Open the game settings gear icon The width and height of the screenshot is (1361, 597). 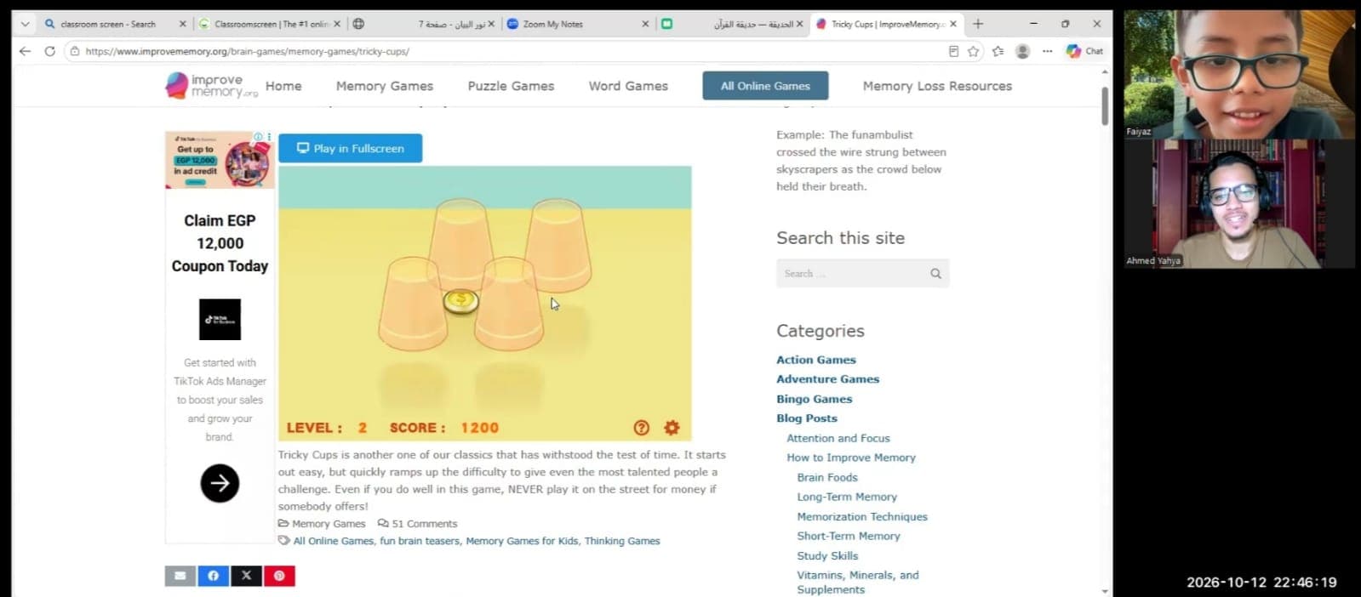coord(672,428)
